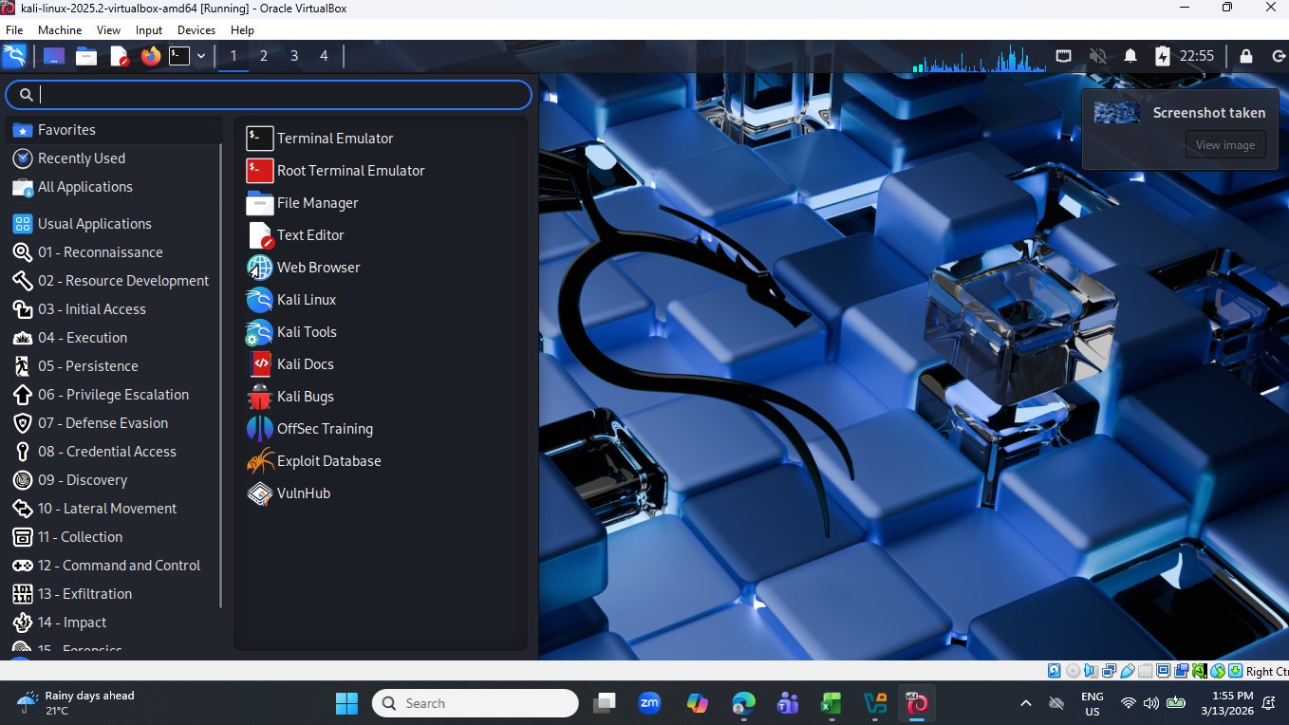The width and height of the screenshot is (1289, 725).
Task: Open the Kali Linux entry
Action: (x=381, y=300)
